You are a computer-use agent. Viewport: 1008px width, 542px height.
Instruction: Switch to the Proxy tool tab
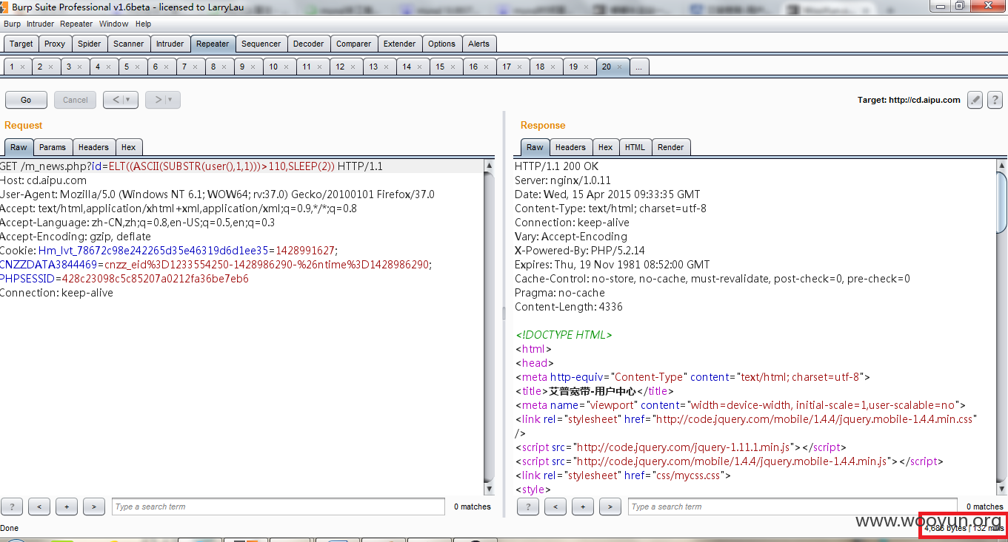point(55,44)
